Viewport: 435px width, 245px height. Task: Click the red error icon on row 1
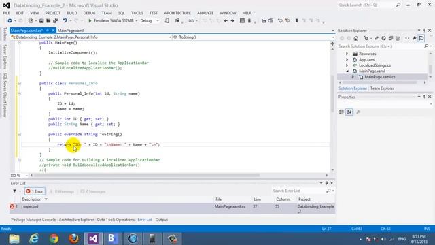(12, 206)
